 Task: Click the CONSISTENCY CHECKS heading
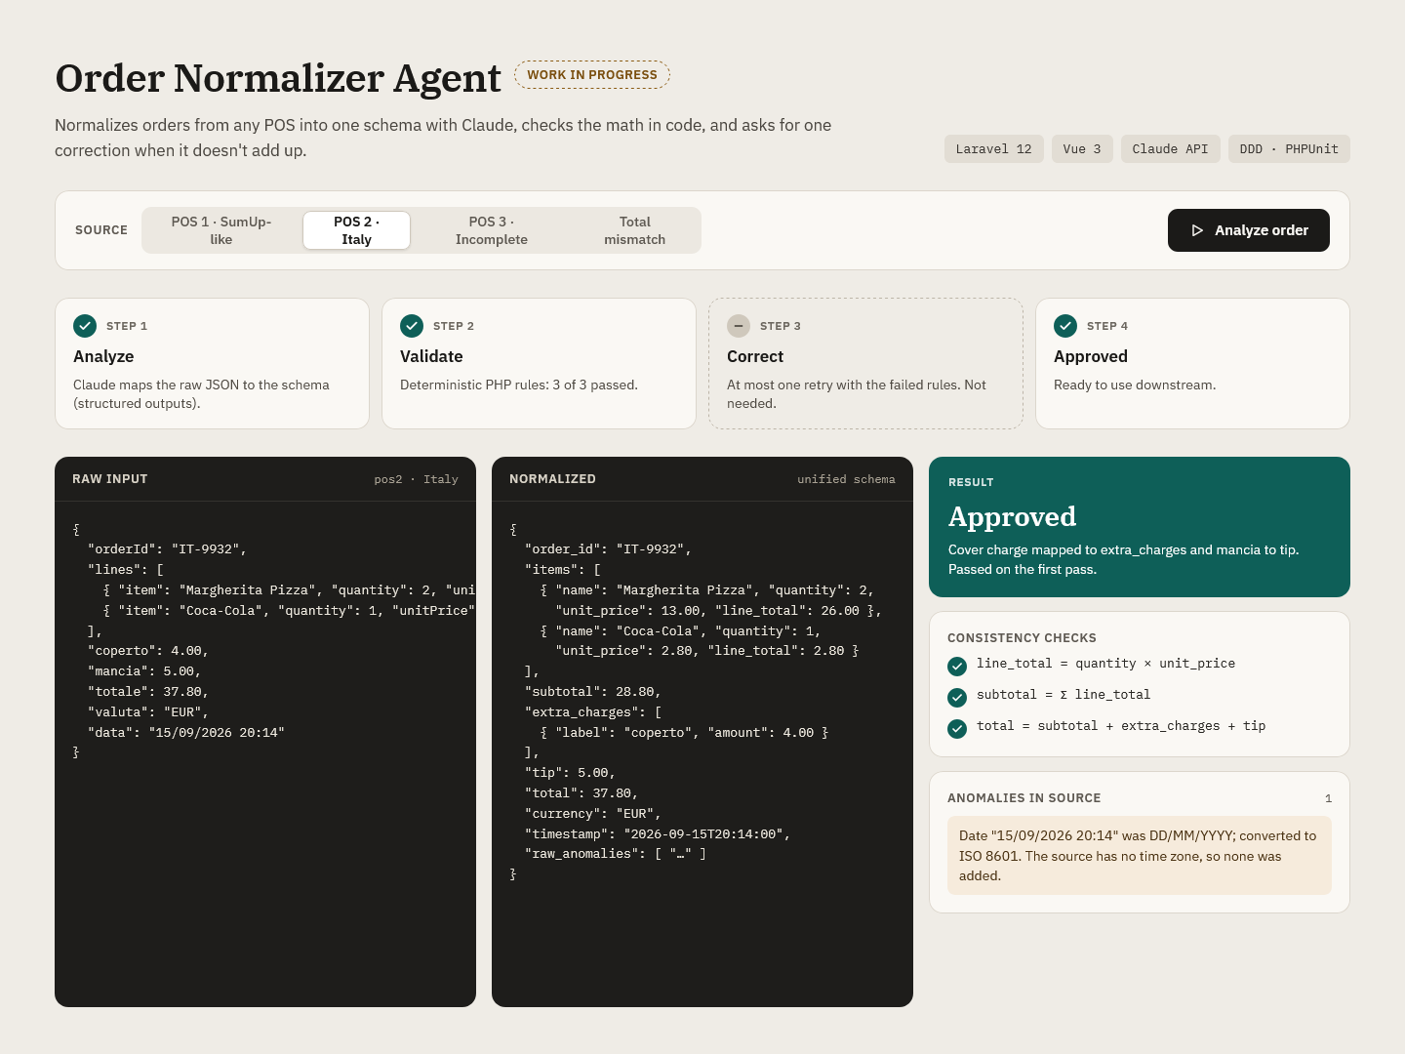tap(1022, 638)
